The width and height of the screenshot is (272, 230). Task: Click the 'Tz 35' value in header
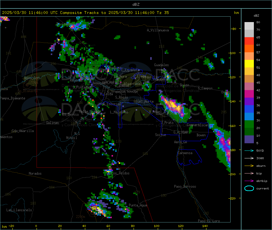163,13
